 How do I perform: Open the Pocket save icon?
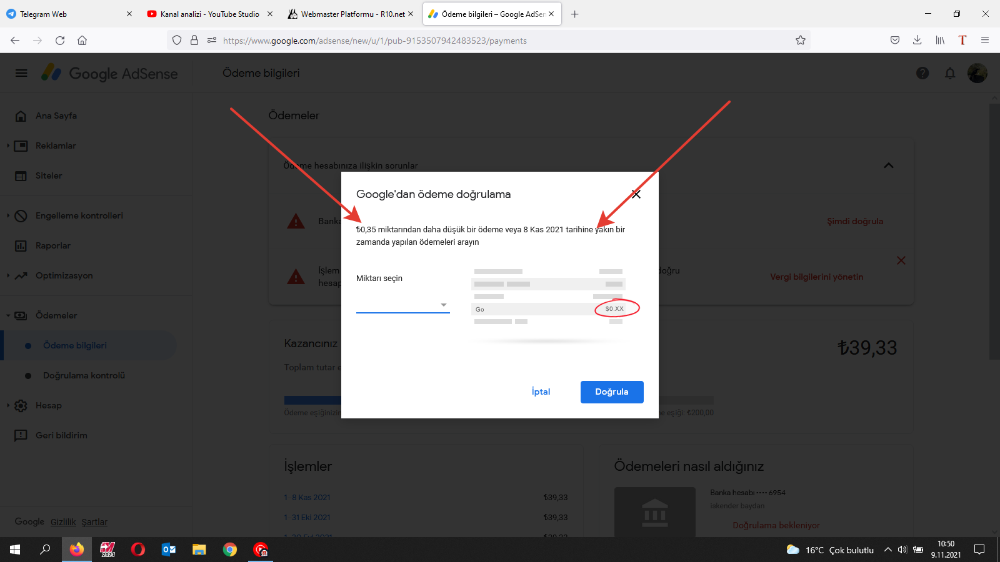(x=895, y=40)
